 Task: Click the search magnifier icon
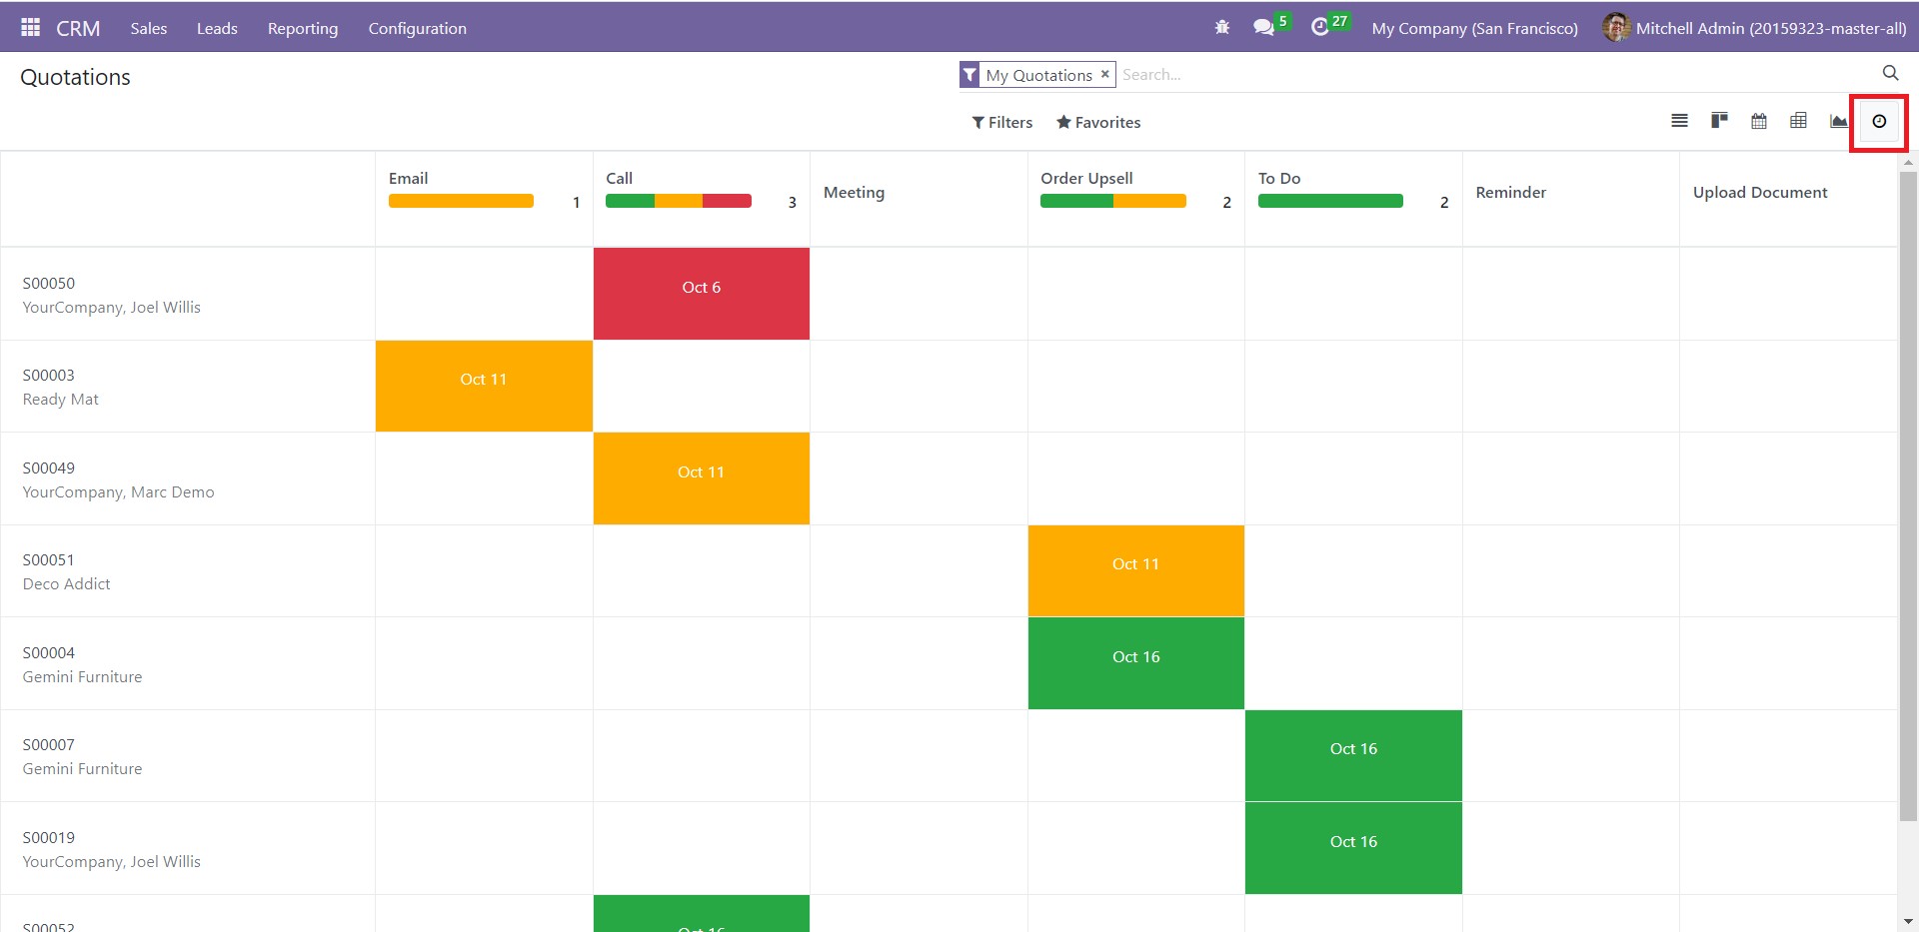[1890, 73]
